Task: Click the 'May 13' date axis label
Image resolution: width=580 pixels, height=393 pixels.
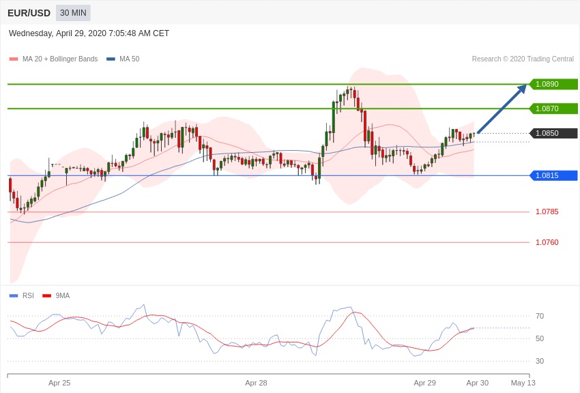Action: [523, 383]
